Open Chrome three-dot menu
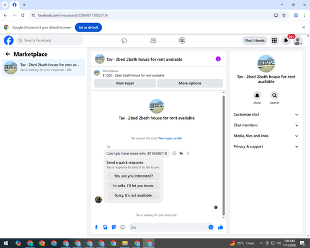The image size is (310, 248). [304, 15]
